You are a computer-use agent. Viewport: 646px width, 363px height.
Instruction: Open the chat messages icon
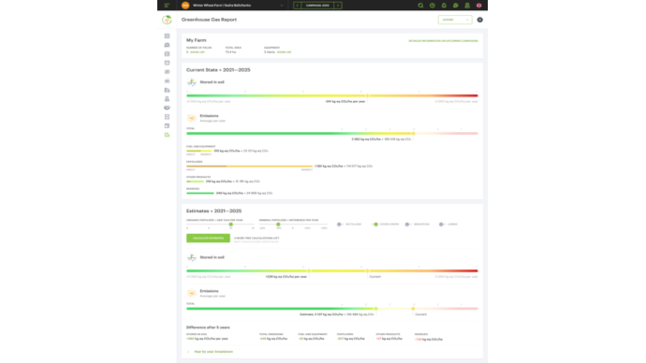coord(455,6)
